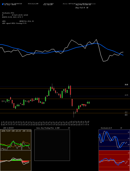
Task: Click the RSI 14/5 value line
Action: point(15,15)
